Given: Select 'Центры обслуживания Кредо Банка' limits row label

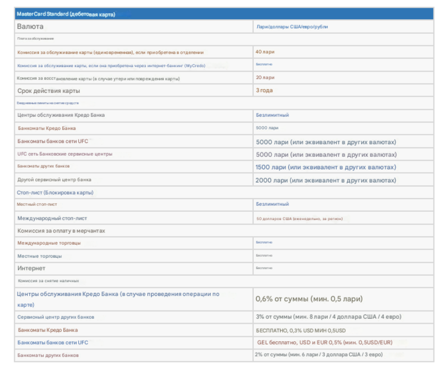Looking at the screenshot, I should [61, 115].
